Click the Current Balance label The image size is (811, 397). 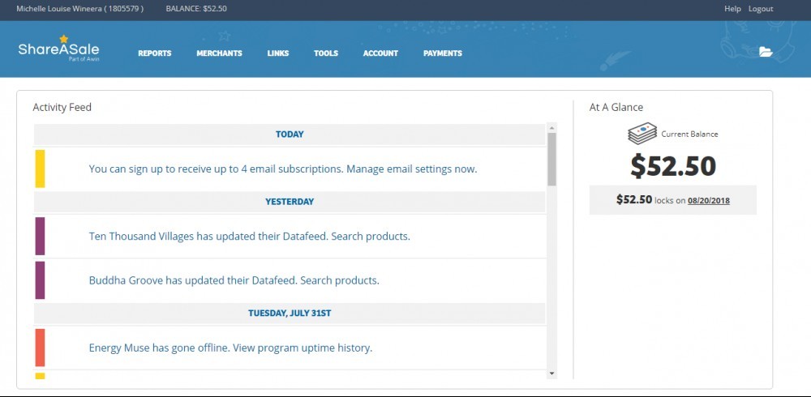[x=689, y=134]
